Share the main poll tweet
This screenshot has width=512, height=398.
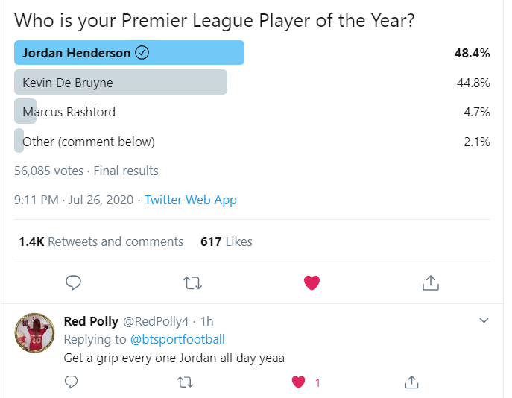(x=431, y=282)
